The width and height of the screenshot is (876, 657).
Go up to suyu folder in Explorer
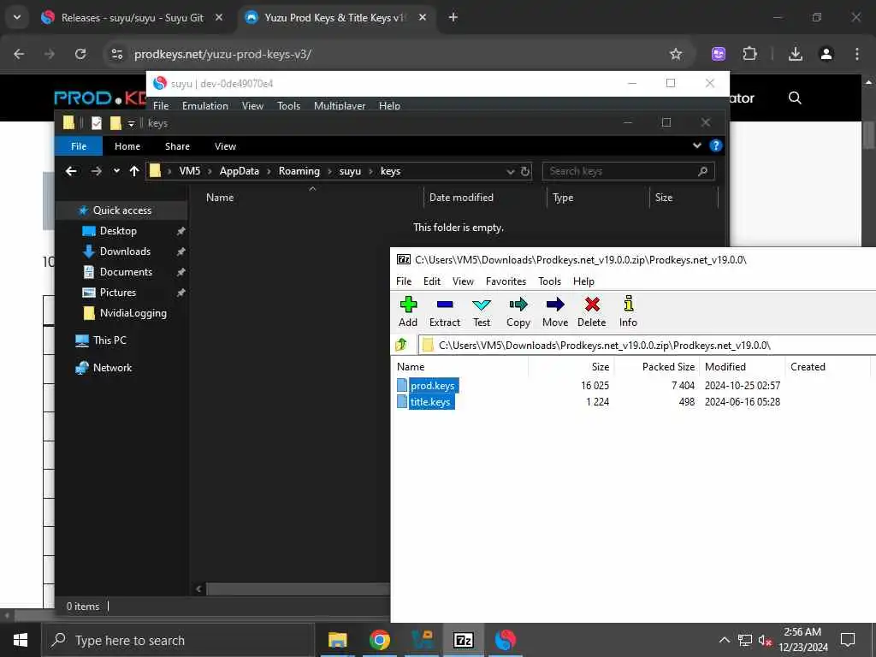pyautogui.click(x=134, y=171)
